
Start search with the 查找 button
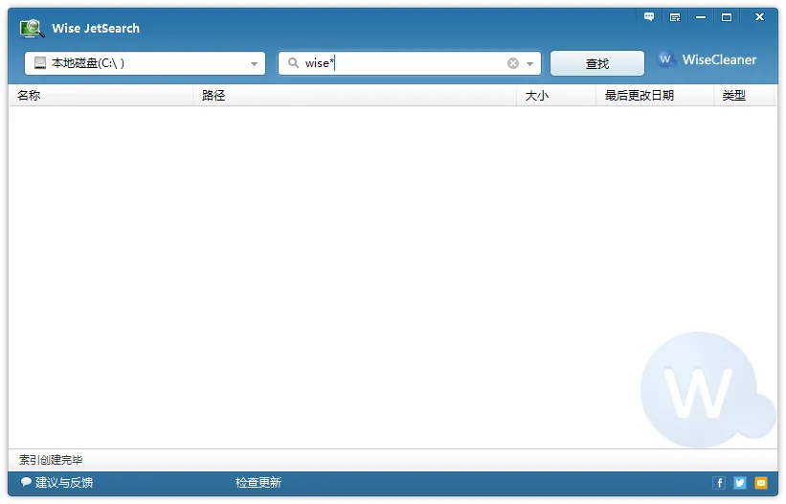click(597, 63)
